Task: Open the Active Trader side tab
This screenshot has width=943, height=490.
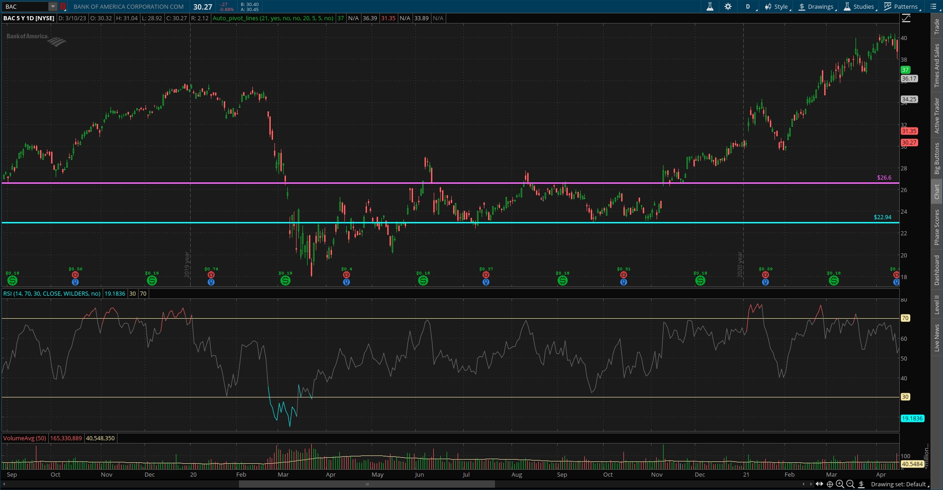Action: point(937,116)
